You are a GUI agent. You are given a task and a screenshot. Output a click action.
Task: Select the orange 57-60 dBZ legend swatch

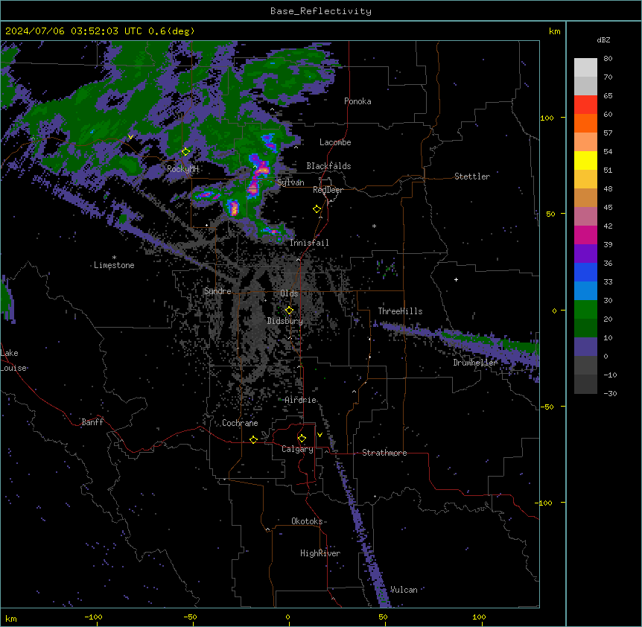(x=585, y=123)
